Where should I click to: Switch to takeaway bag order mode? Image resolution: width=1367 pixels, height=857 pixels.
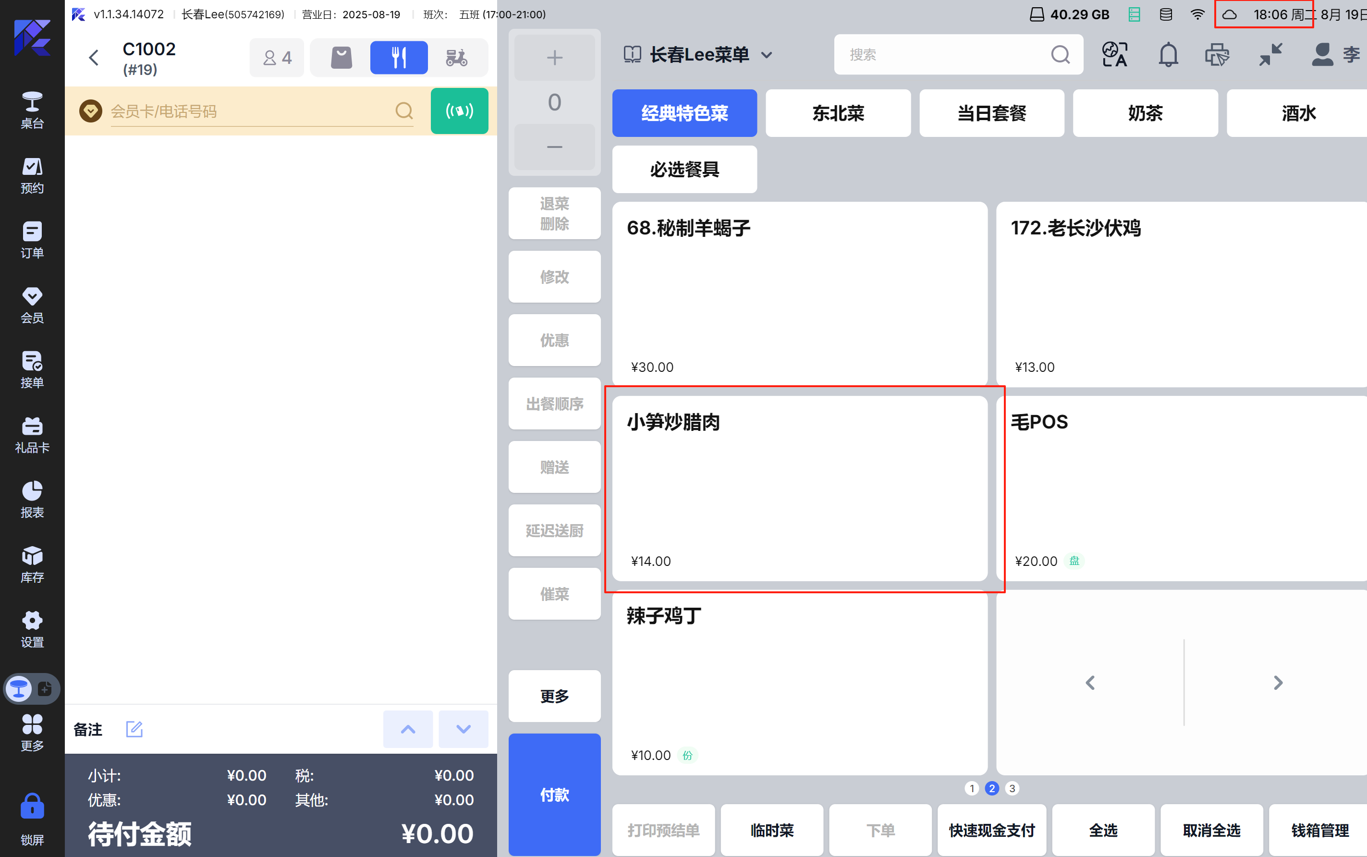click(341, 57)
